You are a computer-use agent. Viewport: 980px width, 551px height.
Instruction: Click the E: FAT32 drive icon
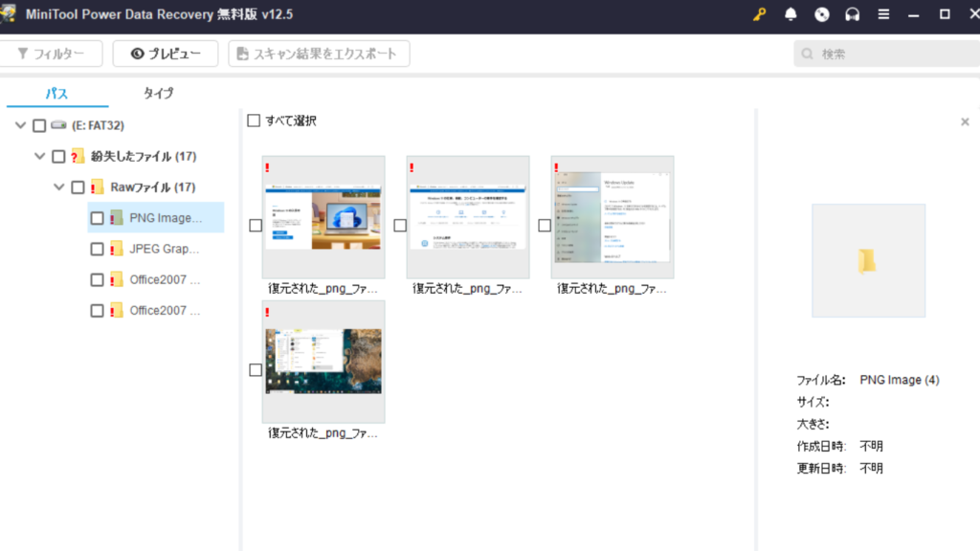58,125
